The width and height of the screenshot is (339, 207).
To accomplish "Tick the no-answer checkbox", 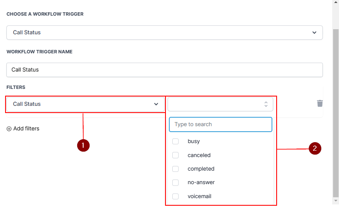I will [x=175, y=182].
